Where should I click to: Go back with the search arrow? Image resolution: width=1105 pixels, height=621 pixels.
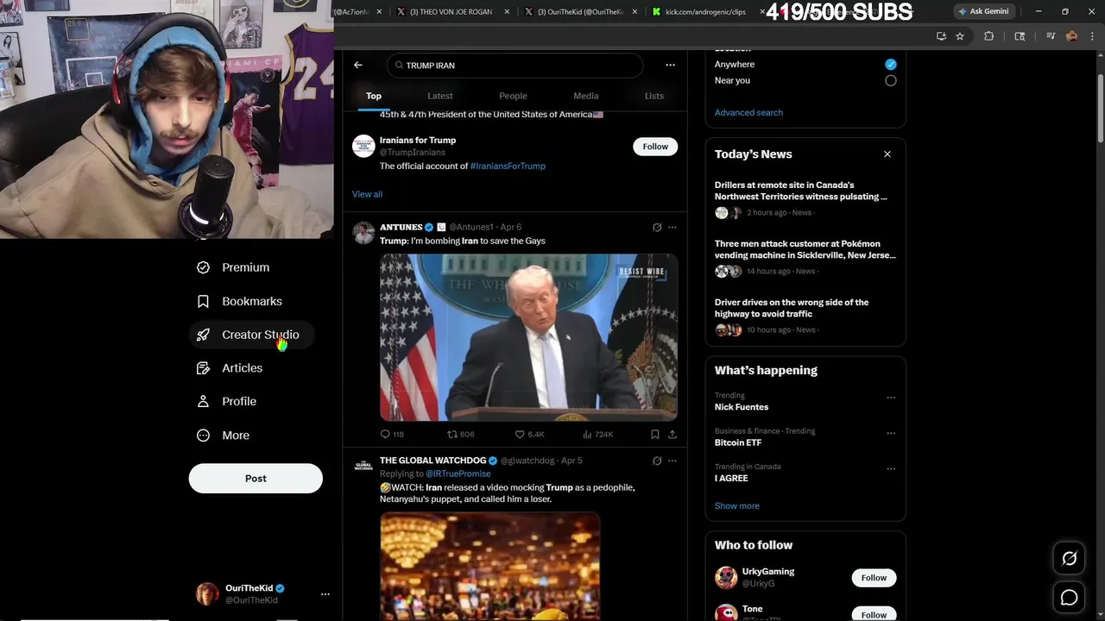click(x=358, y=65)
